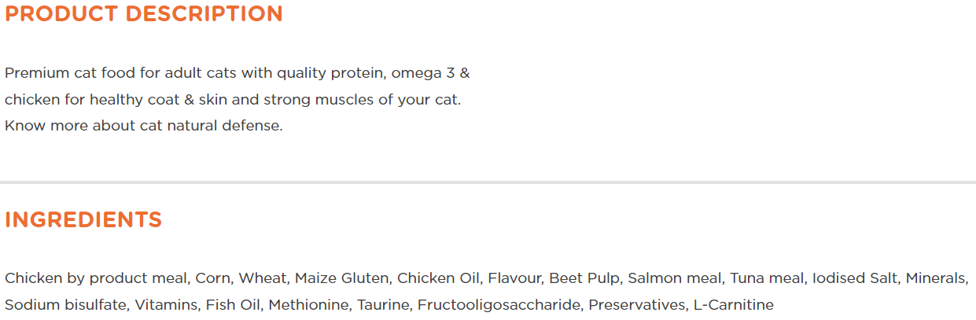Screen dimensions: 976x320
Task: Click the 'Chicken Oil' ingredient text
Action: [438, 278]
